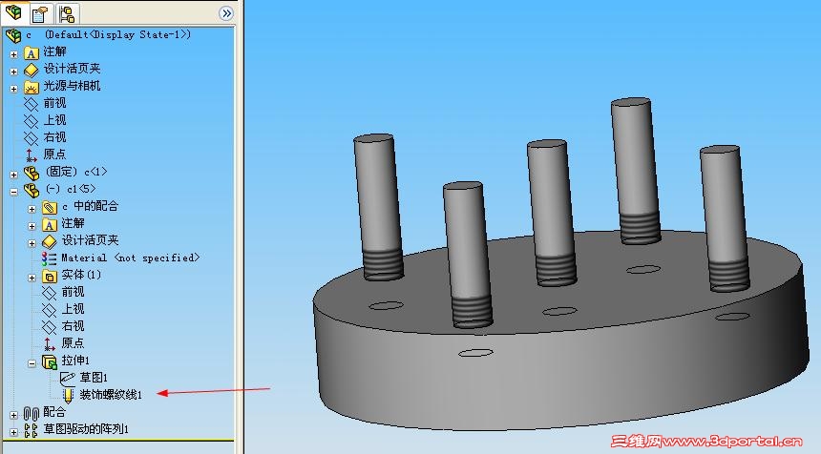Screen dimensions: 821x454
Task: Select the top-level 前视 plane icon
Action: coord(31,104)
